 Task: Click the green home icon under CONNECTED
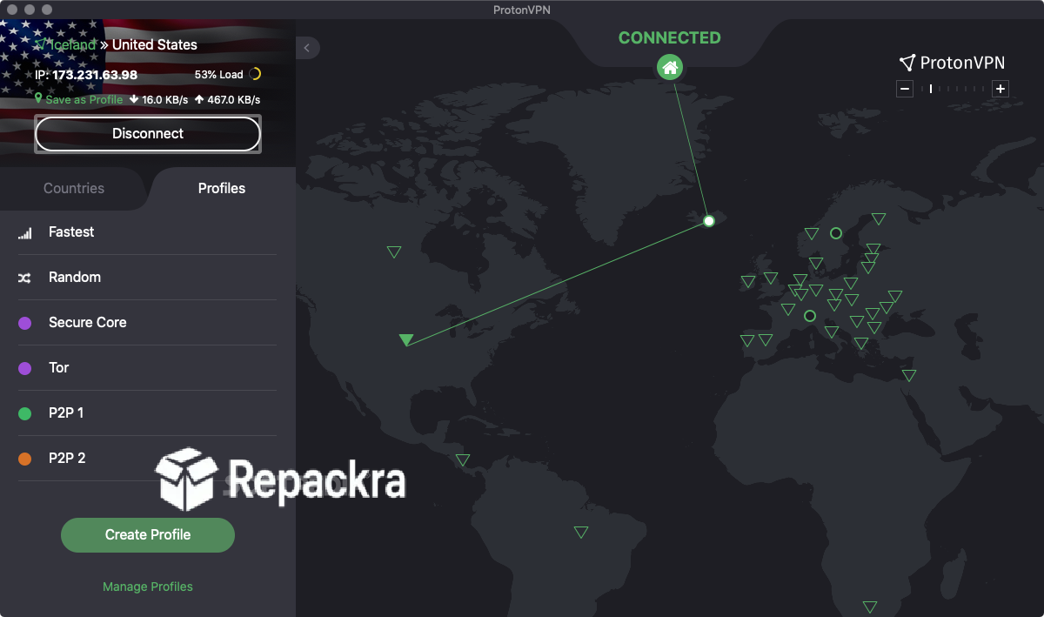669,67
